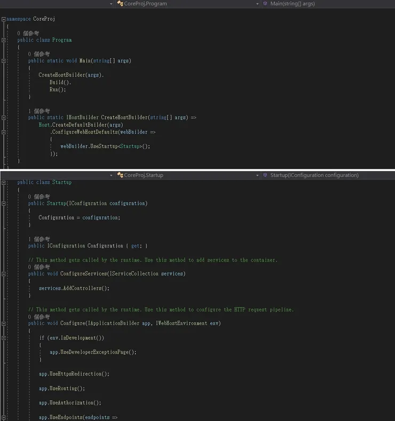Click the references link above CreateHostBuilder

[39, 111]
